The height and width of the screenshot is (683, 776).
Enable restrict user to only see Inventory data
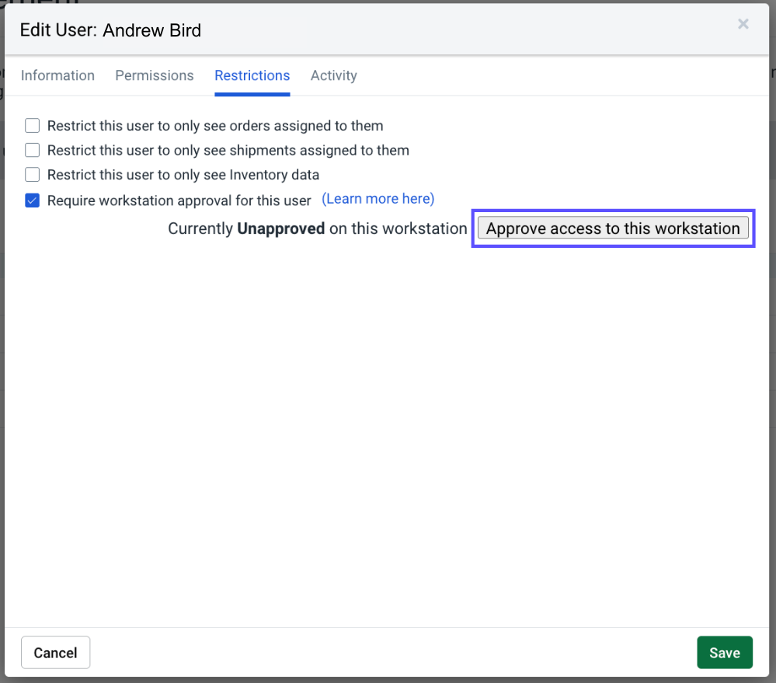pyautogui.click(x=32, y=174)
